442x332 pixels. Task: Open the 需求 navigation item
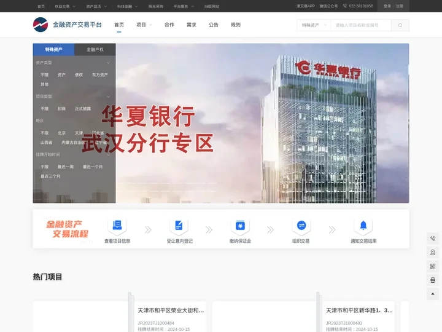[192, 25]
